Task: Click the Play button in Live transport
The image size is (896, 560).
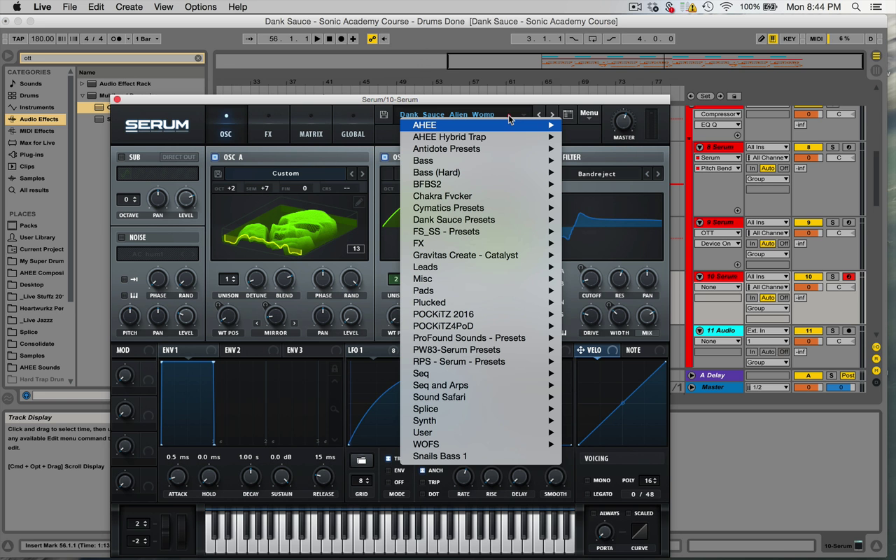Action: click(317, 39)
